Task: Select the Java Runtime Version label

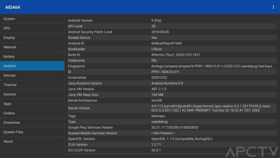Action: [85, 83]
